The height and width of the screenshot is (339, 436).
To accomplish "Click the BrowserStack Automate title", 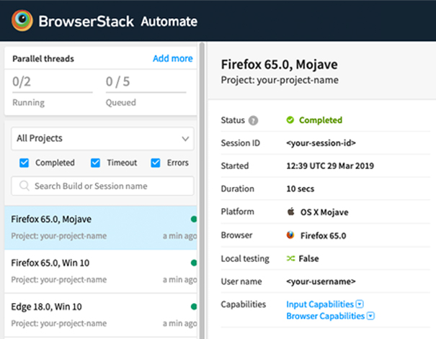I will tap(118, 22).
